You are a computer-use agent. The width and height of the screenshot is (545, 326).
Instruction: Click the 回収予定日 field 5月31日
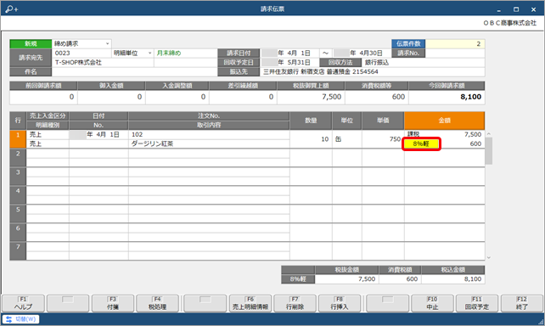(x=289, y=63)
